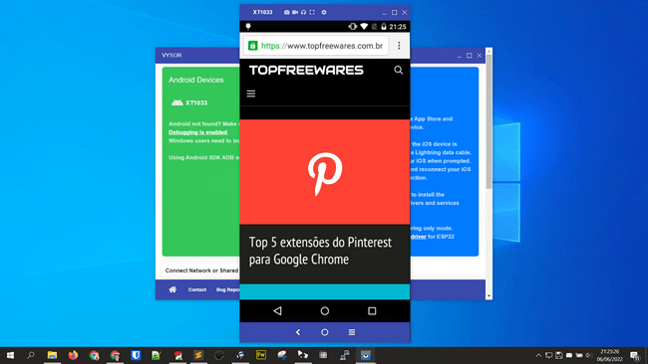
Task: Click Vysor's bottom menu lines button
Action: pos(352,332)
